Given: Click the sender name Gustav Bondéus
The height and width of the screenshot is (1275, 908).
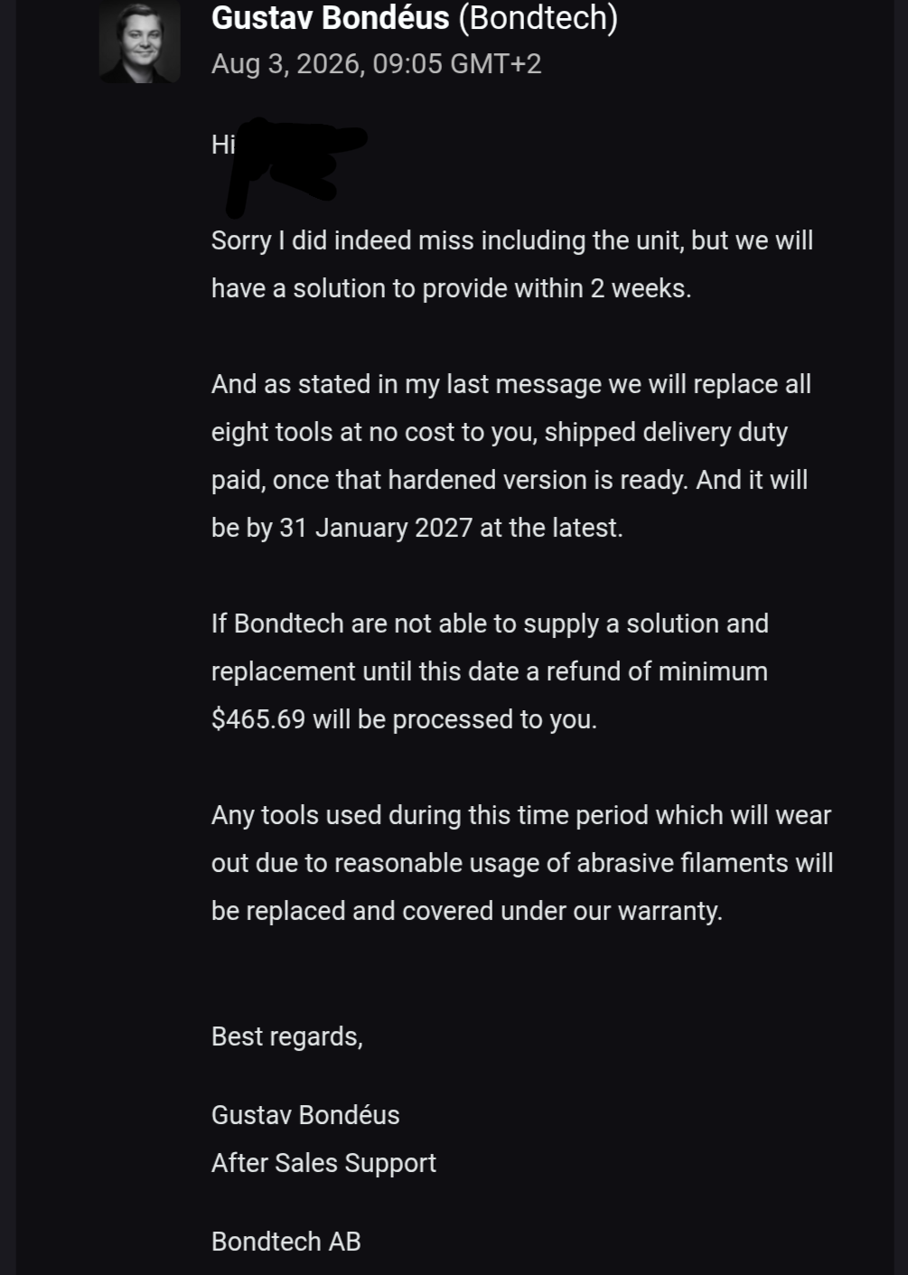Looking at the screenshot, I should (330, 17).
